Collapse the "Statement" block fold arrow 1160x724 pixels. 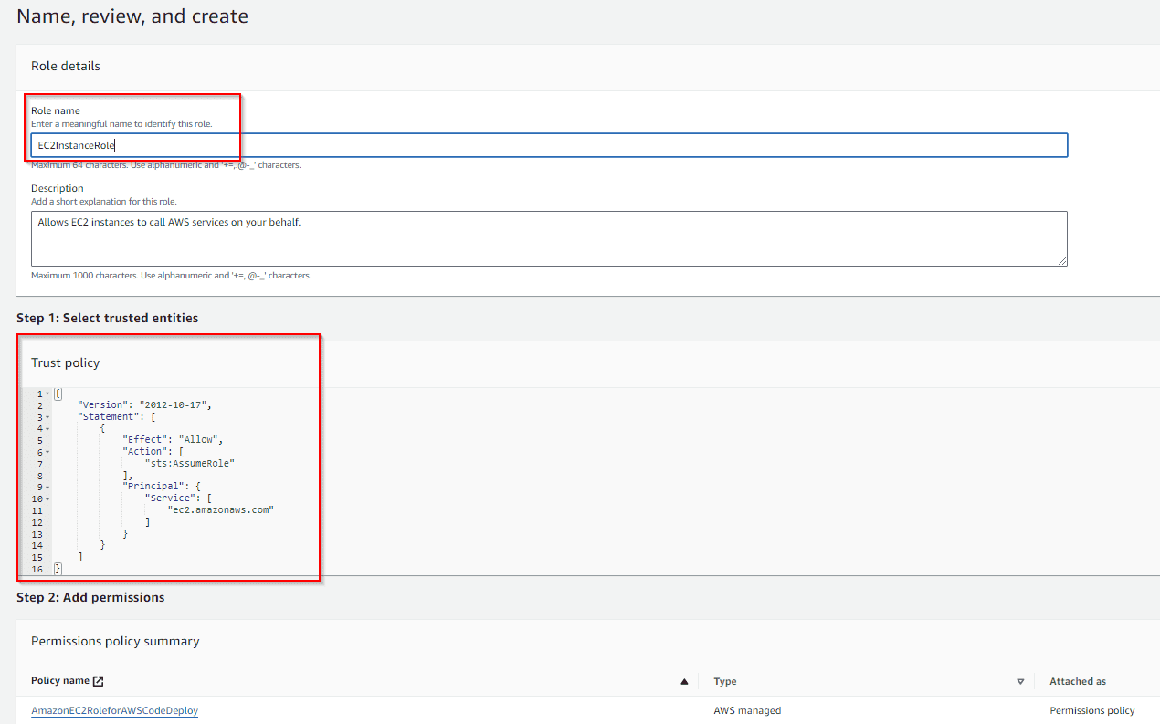tap(47, 417)
